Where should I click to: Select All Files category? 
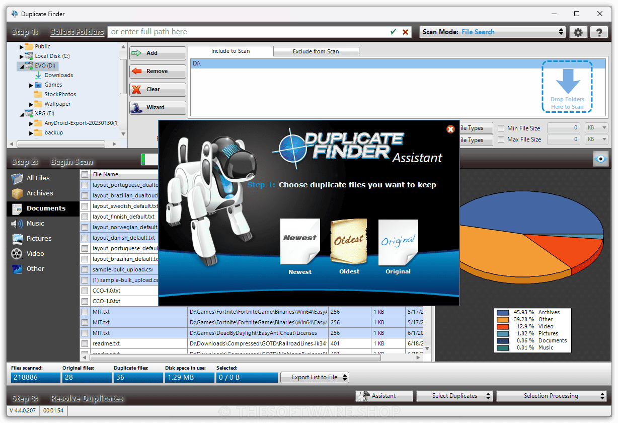tap(43, 178)
